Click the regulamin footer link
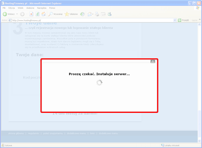 33,133
